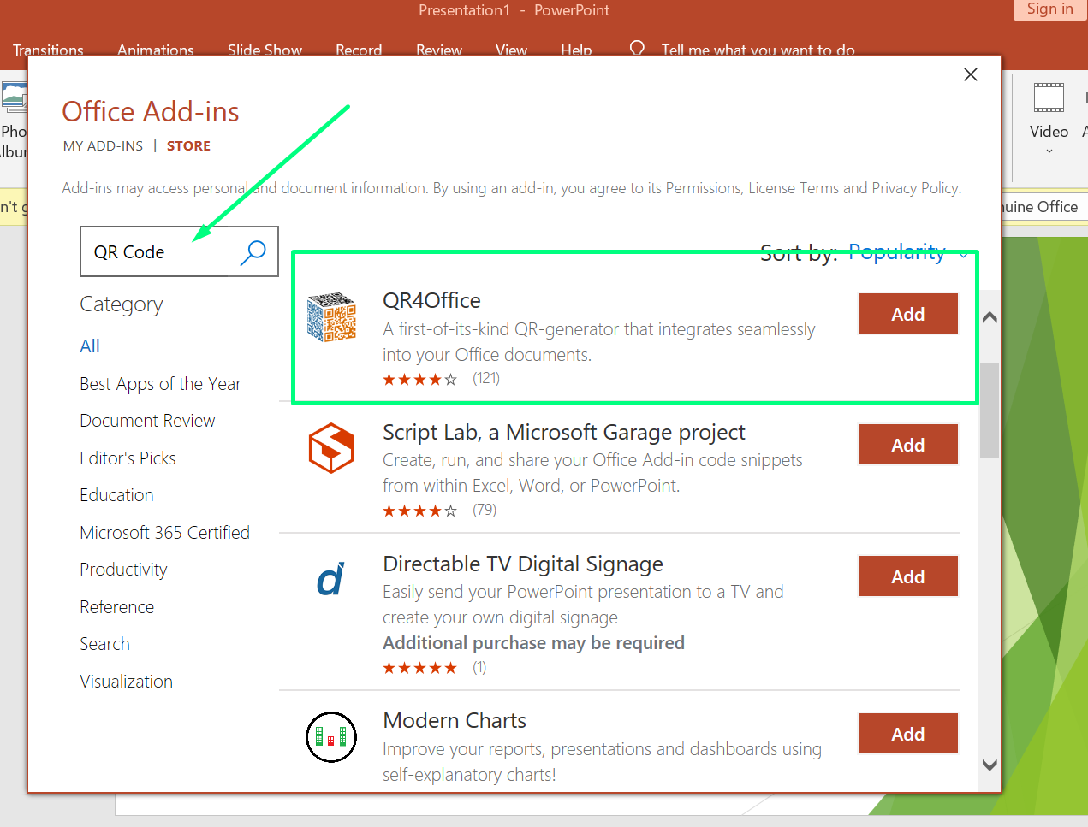Add the QR4Office add-in

(x=907, y=314)
